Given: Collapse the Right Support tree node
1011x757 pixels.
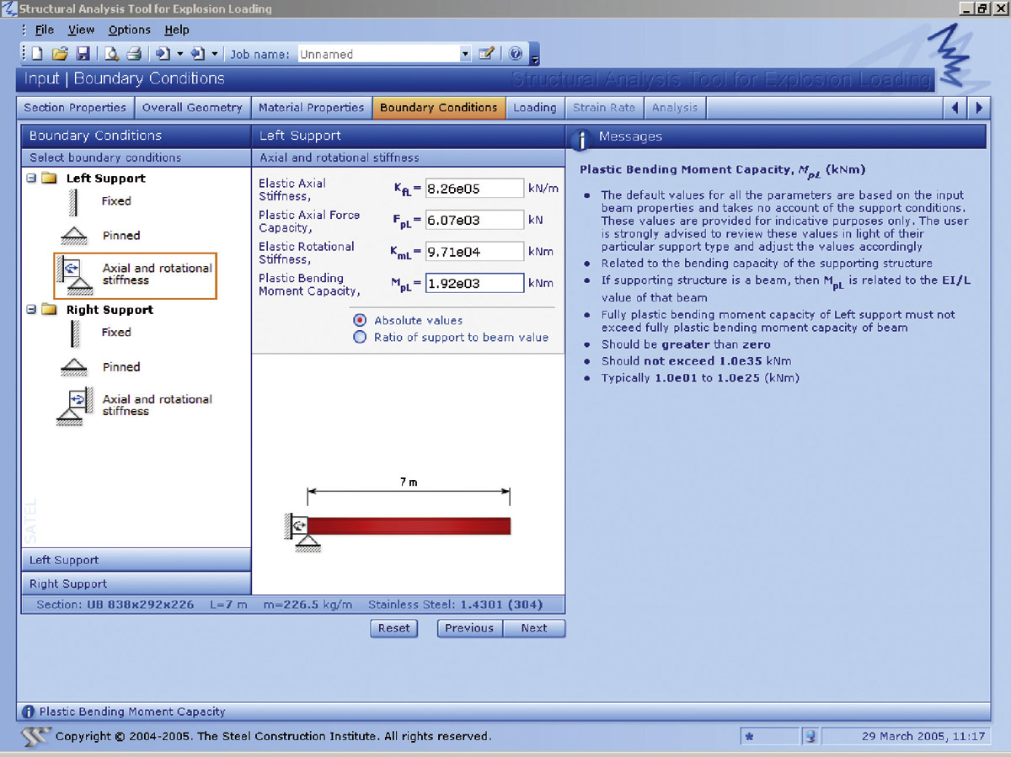Looking at the screenshot, I should (x=31, y=310).
